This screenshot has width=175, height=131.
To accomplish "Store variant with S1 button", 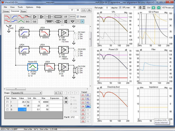I will 83,95.
